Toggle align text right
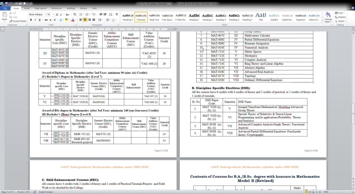 89,20
